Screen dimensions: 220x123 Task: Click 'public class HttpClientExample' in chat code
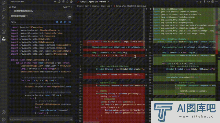(x=30, y=60)
